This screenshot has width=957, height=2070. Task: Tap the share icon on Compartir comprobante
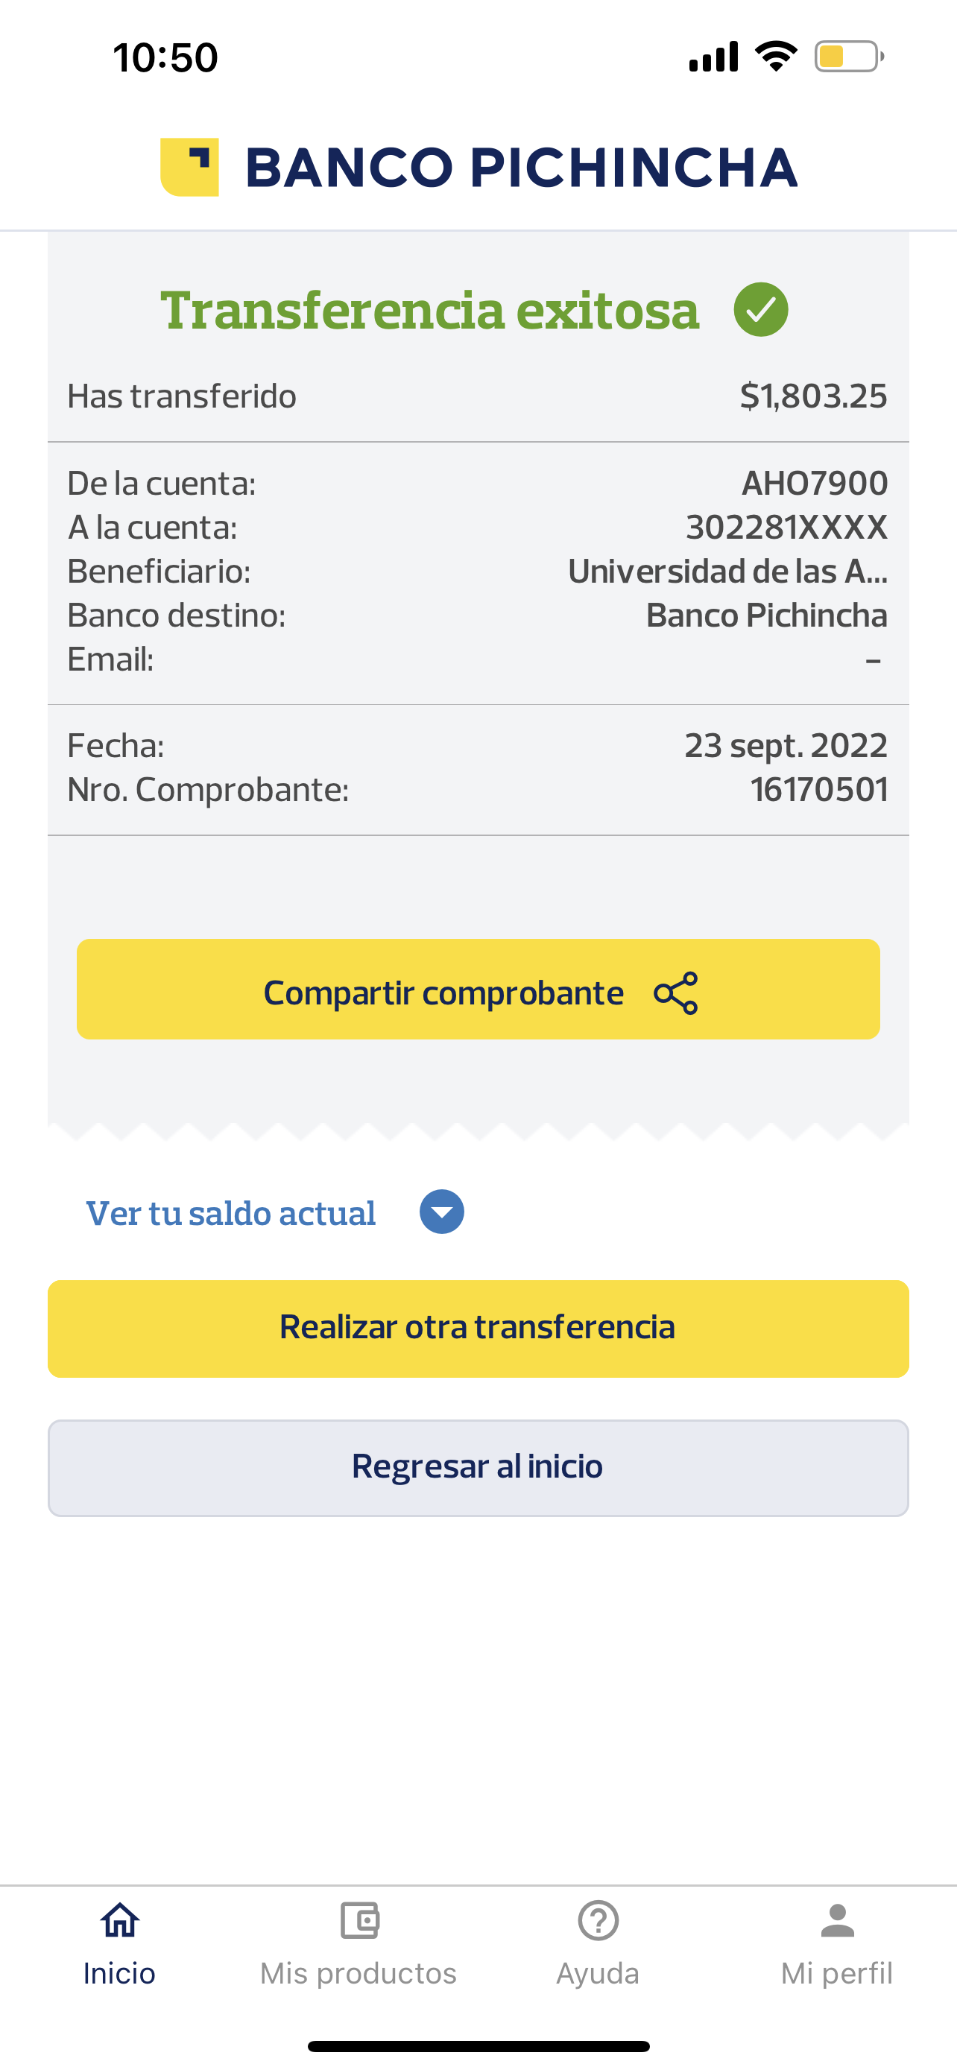point(676,993)
